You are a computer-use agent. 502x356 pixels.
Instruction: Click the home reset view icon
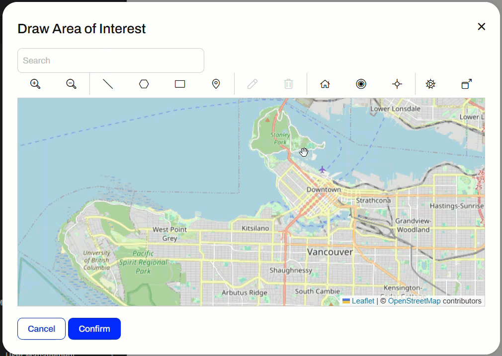pyautogui.click(x=325, y=84)
